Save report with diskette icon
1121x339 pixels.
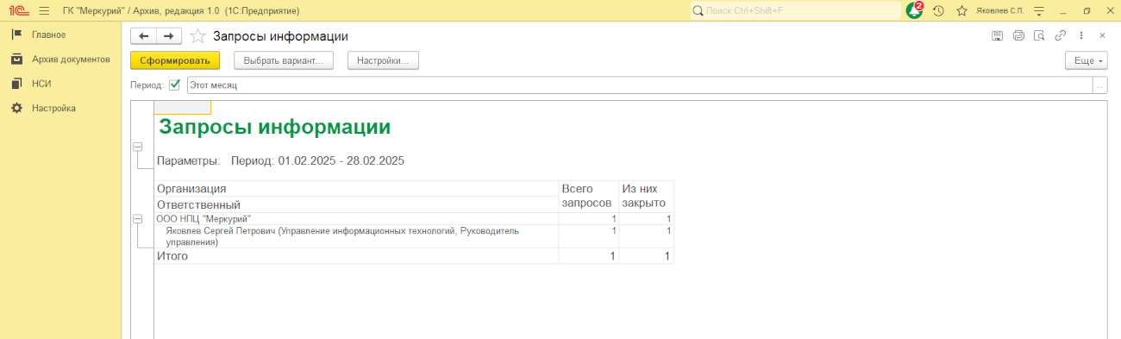998,35
